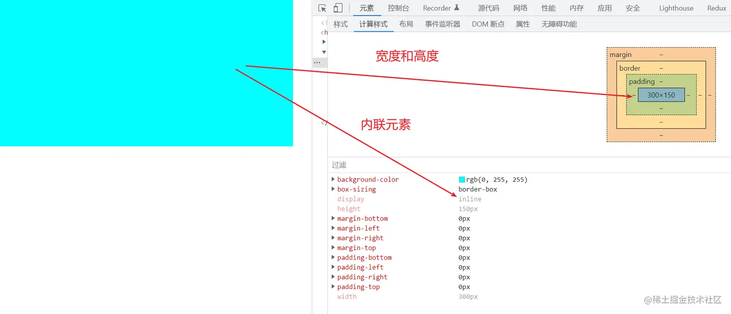This screenshot has height=314, width=731.
Task: Click the inline display value
Action: [470, 199]
